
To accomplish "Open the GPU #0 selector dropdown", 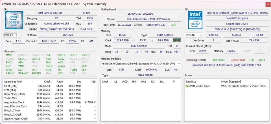I will pos(194,35).
